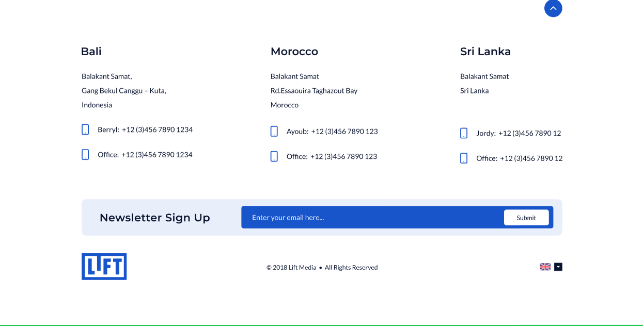
Task: Click the 'Newsletter Sign Up' label
Action: click(x=155, y=217)
